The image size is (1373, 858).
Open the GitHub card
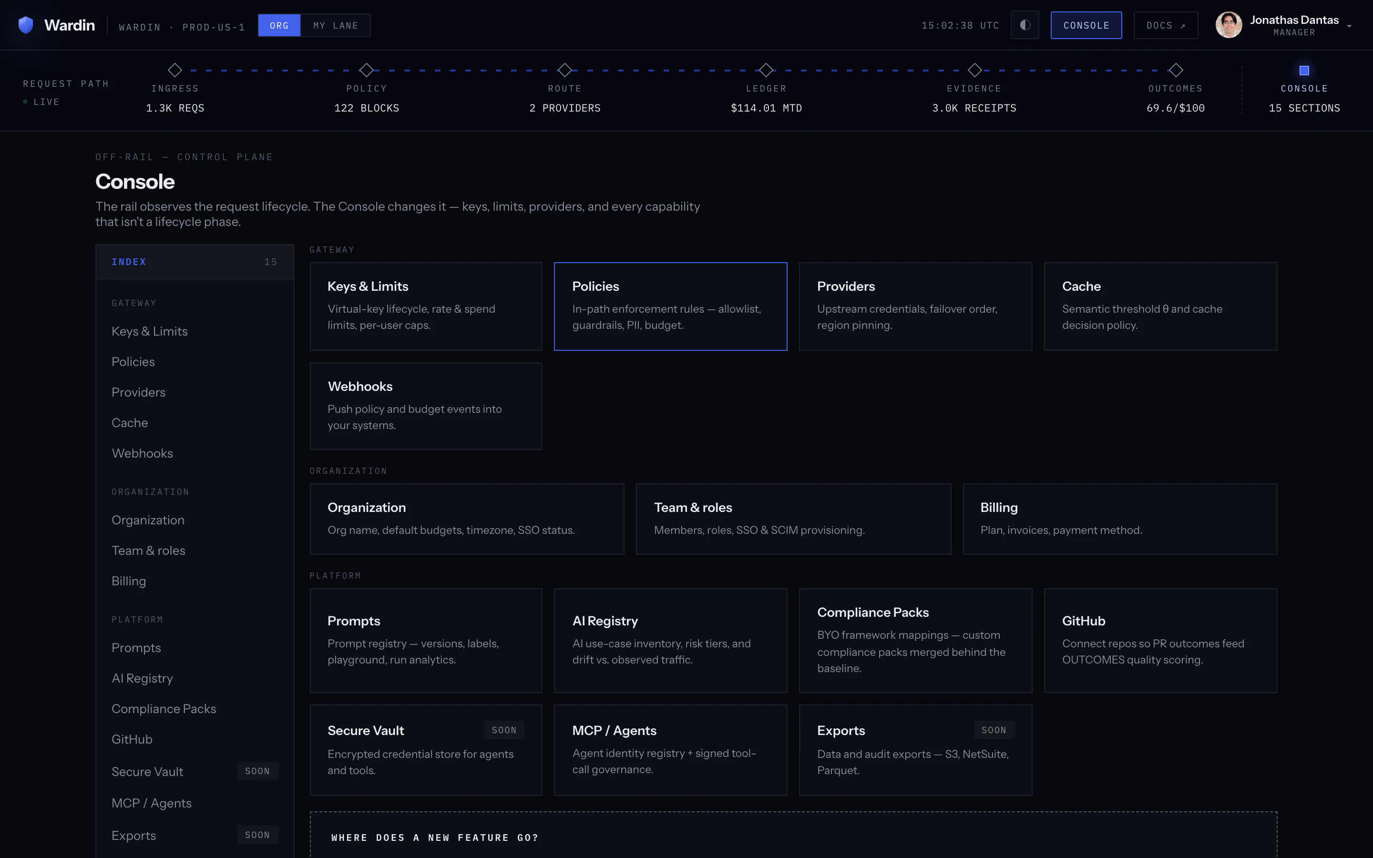(1161, 641)
